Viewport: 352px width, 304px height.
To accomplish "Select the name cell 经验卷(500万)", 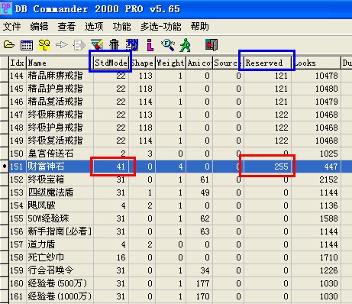I will [60, 283].
